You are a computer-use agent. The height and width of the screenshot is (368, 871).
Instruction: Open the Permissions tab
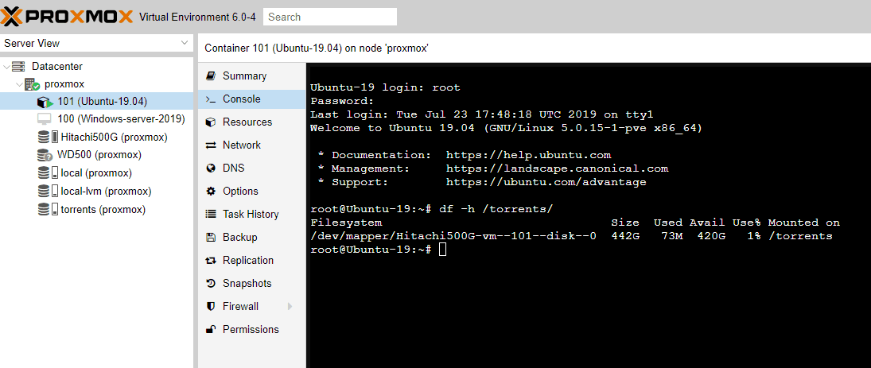(251, 330)
